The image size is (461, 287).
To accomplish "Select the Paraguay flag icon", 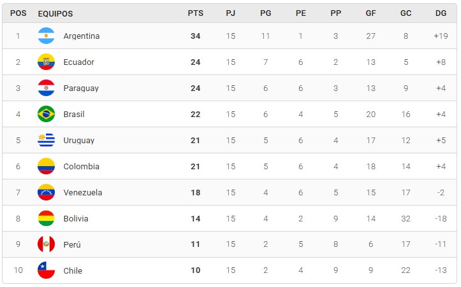I will coord(46,88).
